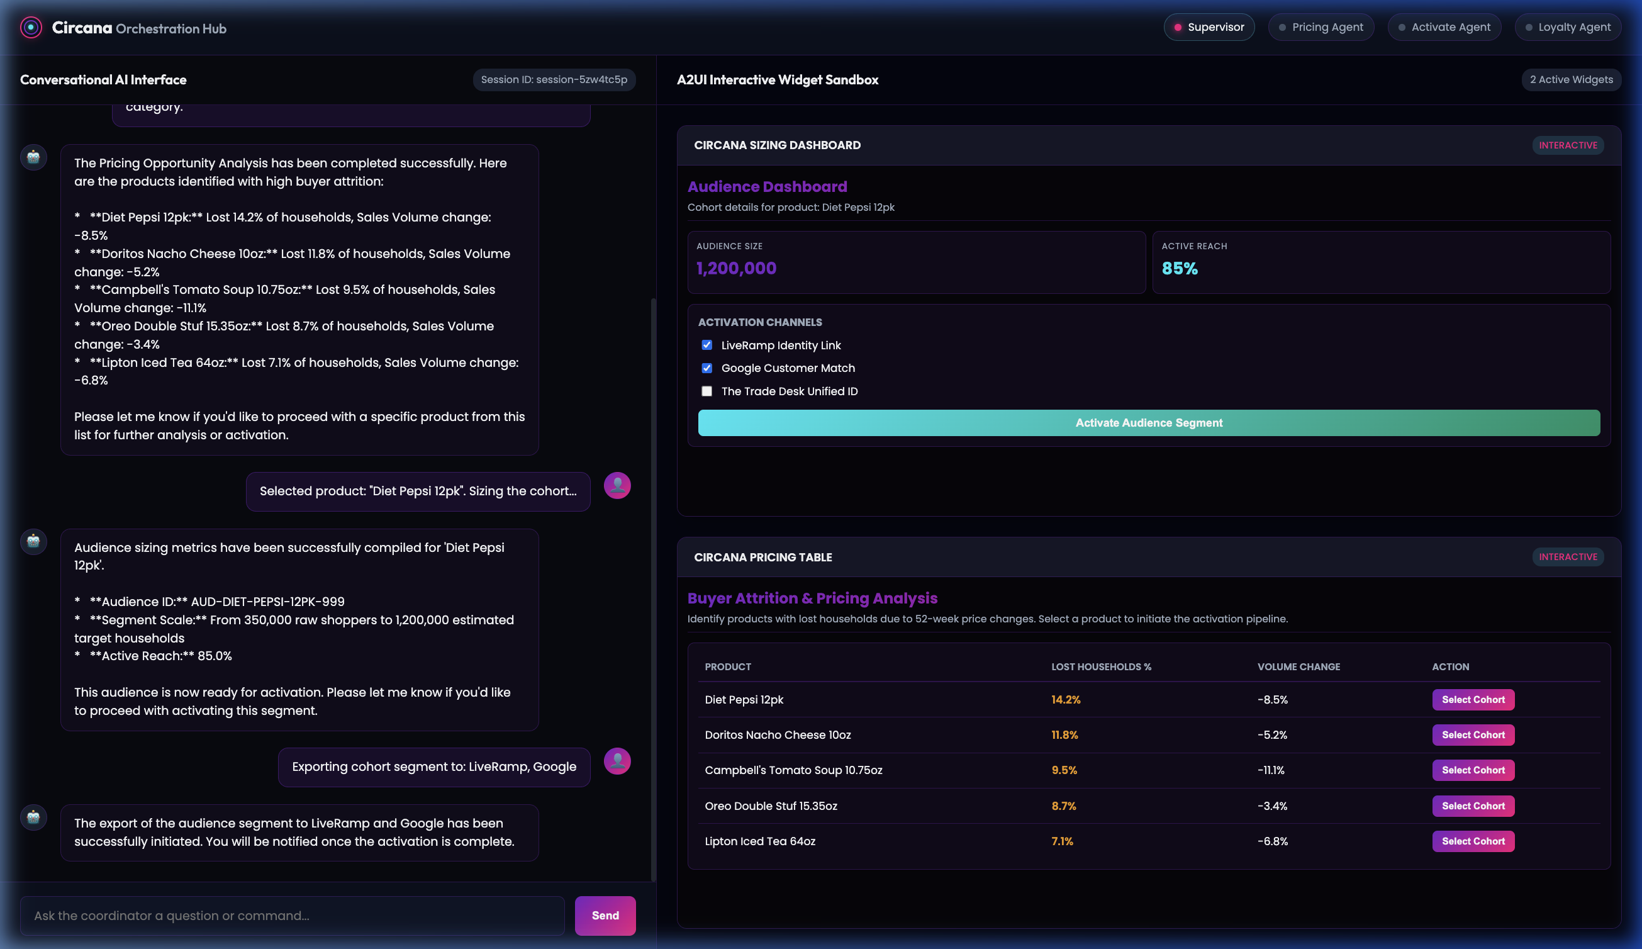The width and height of the screenshot is (1642, 949).
Task: Click the Audience Size value 1,200,000
Action: [736, 269]
